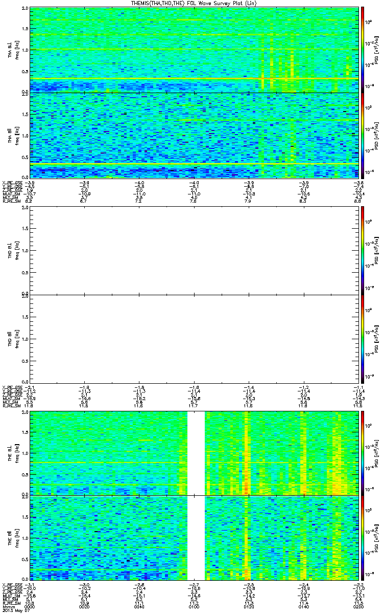Click the 'hhmm' time axis label
The image size is (383, 614).
click(8, 608)
